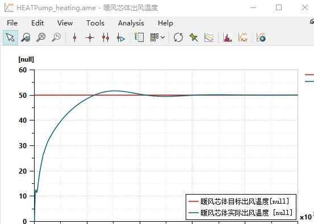Click y-axis tick label 10

click(x=23, y=196)
